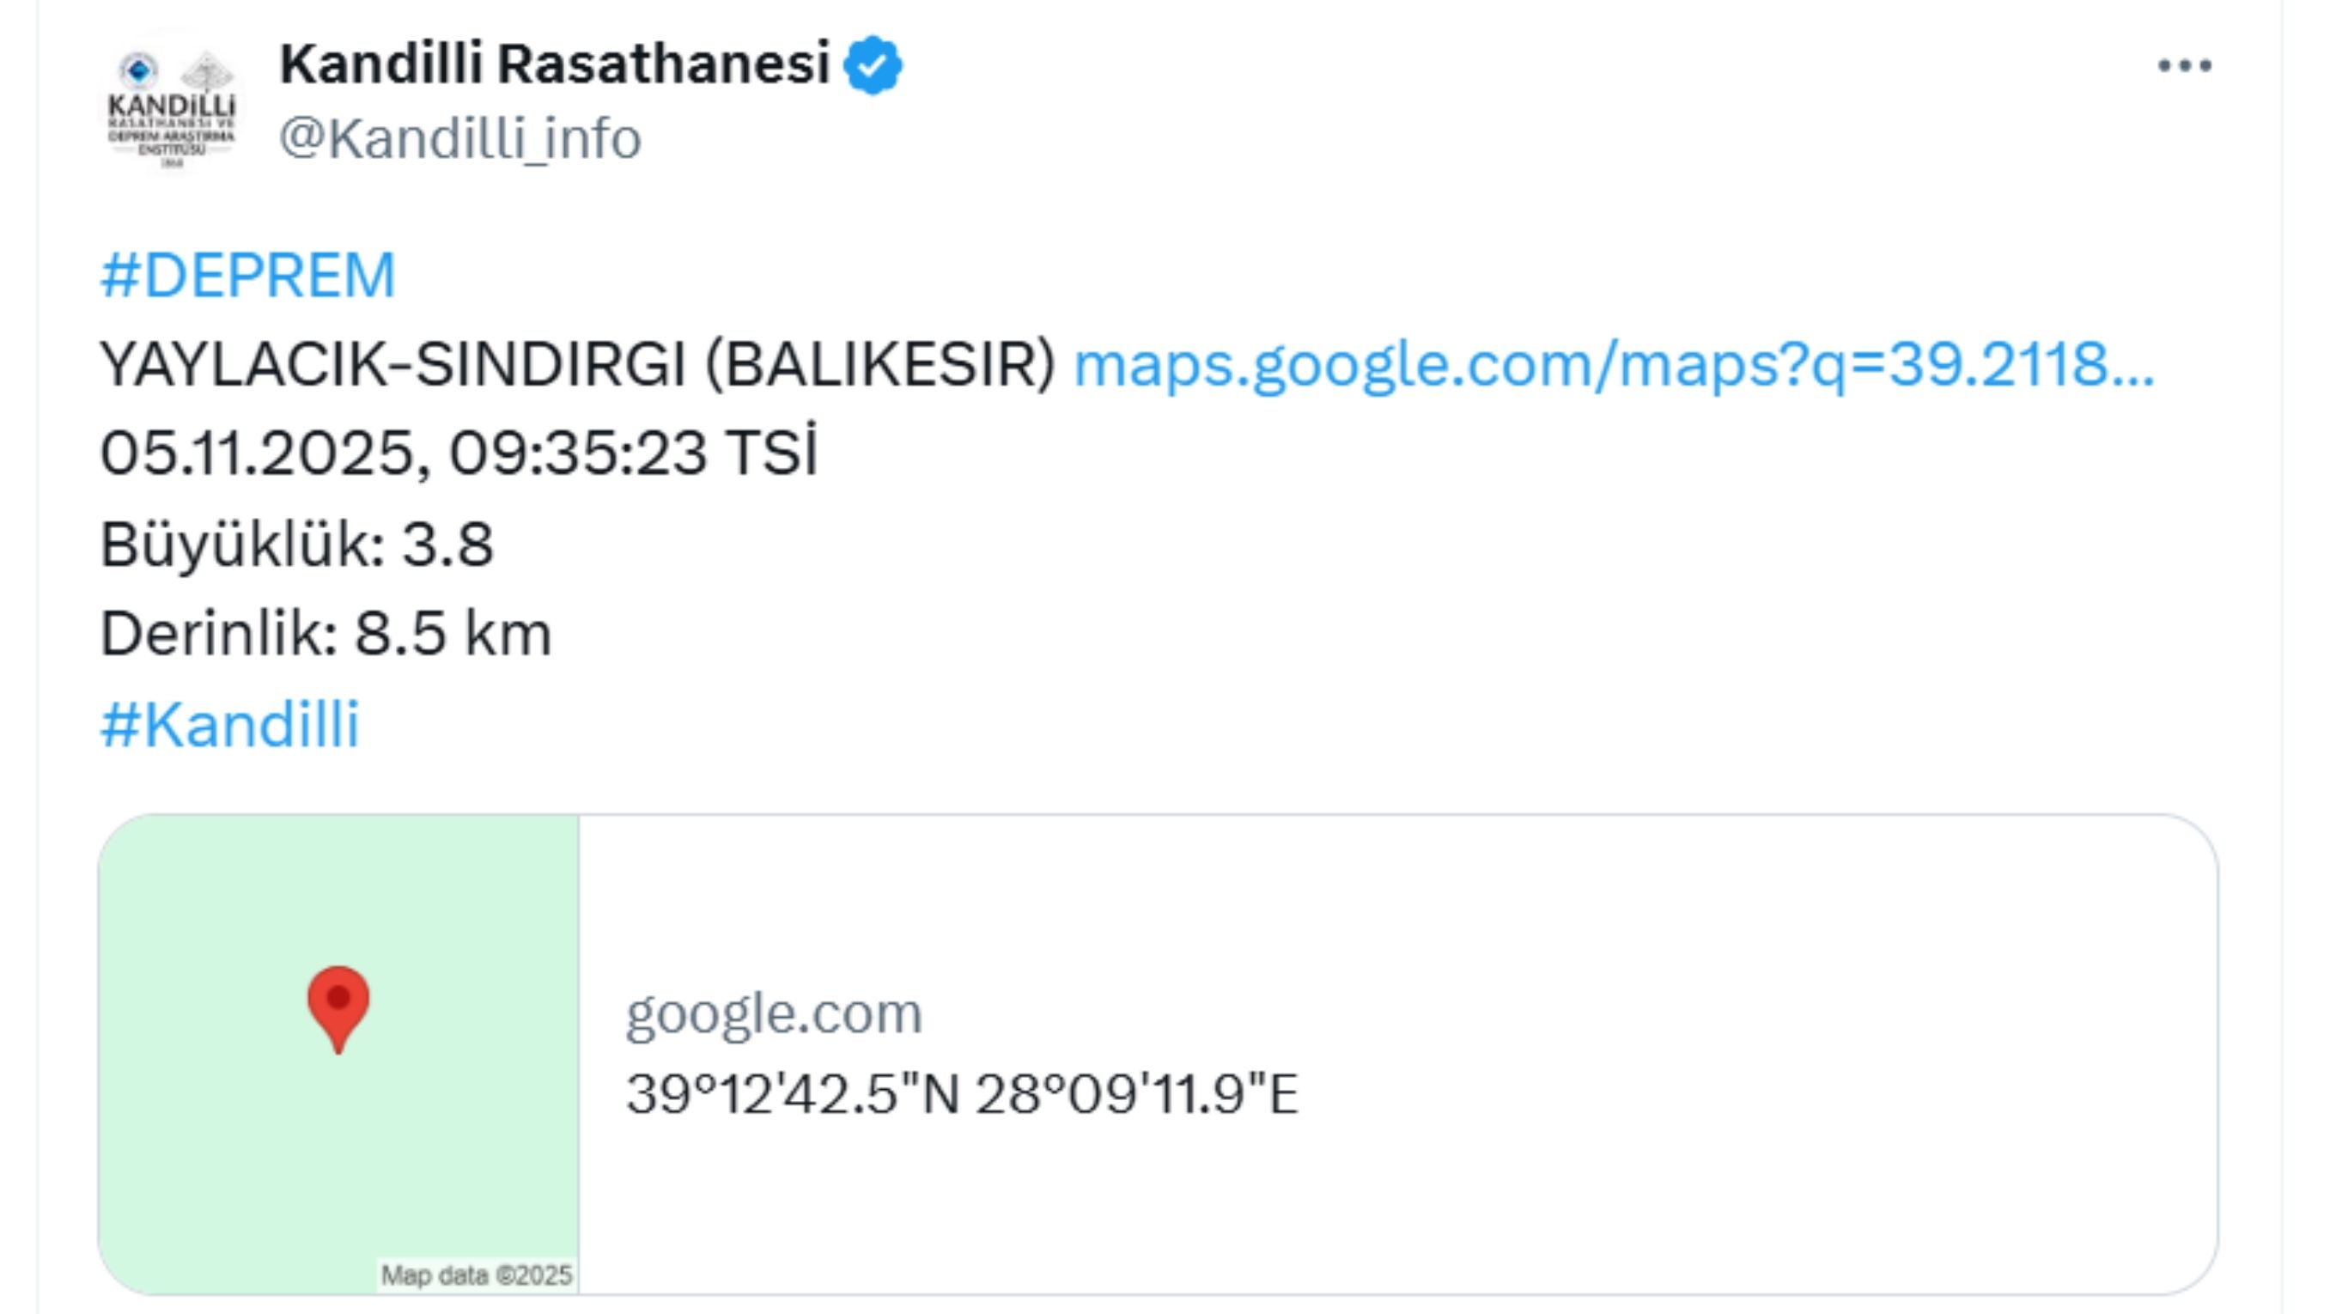Click the Derinlik: 8.5 km depth line

(325, 634)
